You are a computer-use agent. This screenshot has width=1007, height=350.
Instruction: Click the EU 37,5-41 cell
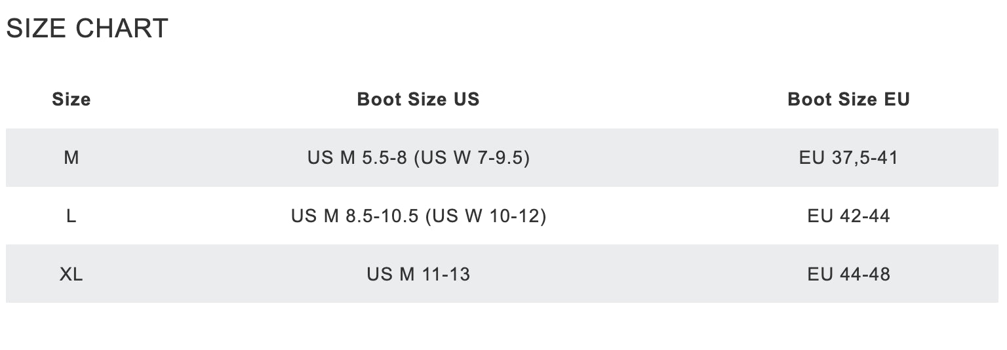point(848,158)
